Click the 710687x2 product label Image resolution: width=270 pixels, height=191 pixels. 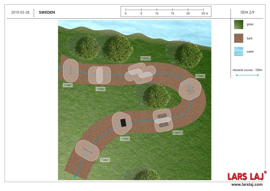178,133
